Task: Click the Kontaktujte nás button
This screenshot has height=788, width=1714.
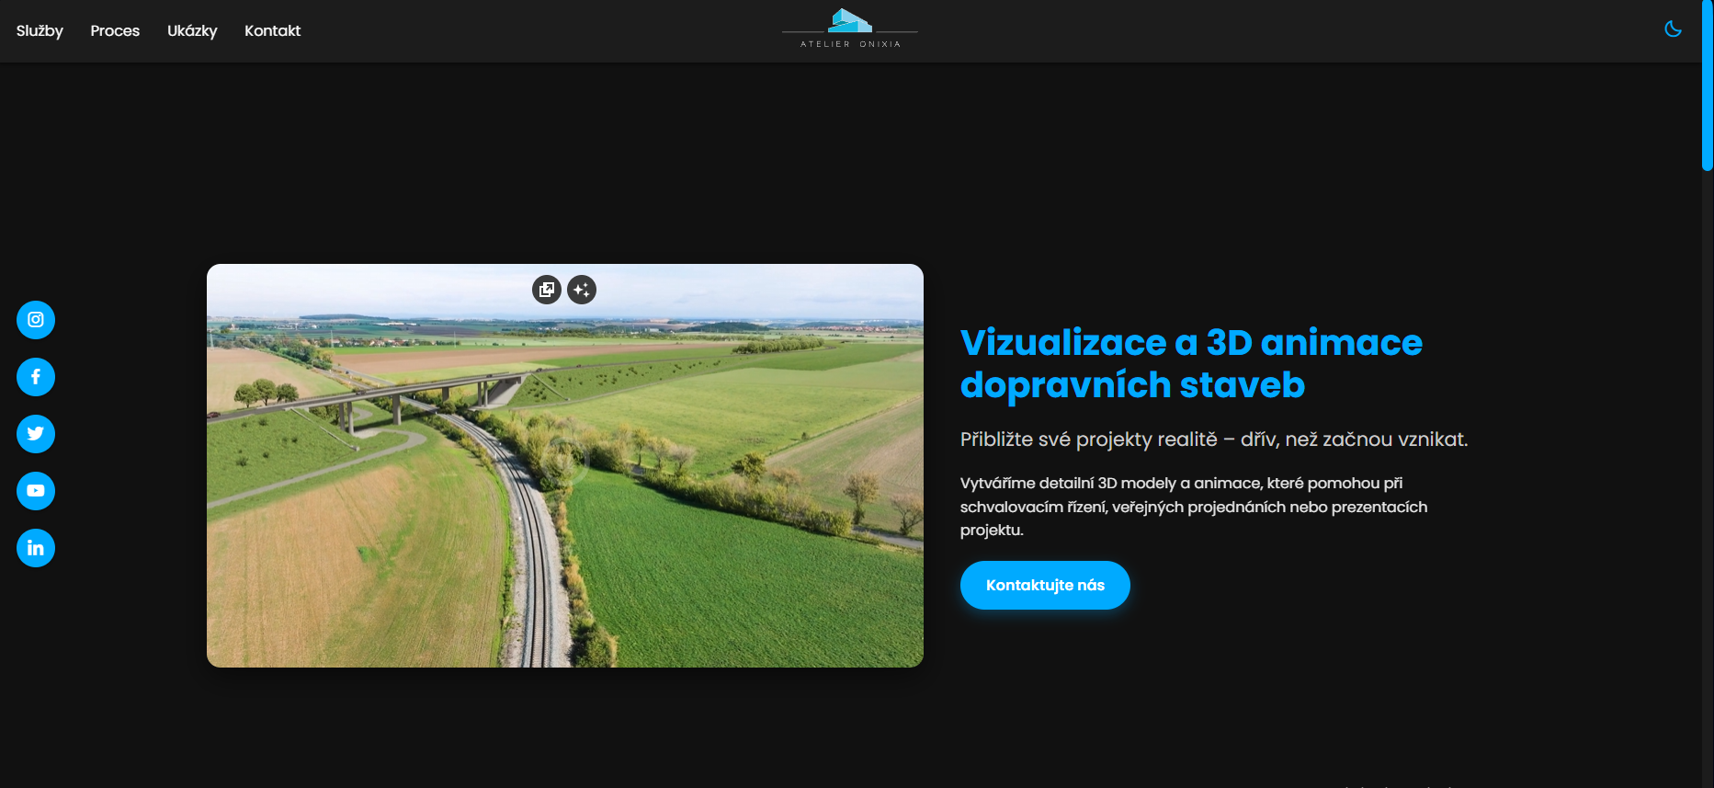Action: coord(1045,585)
